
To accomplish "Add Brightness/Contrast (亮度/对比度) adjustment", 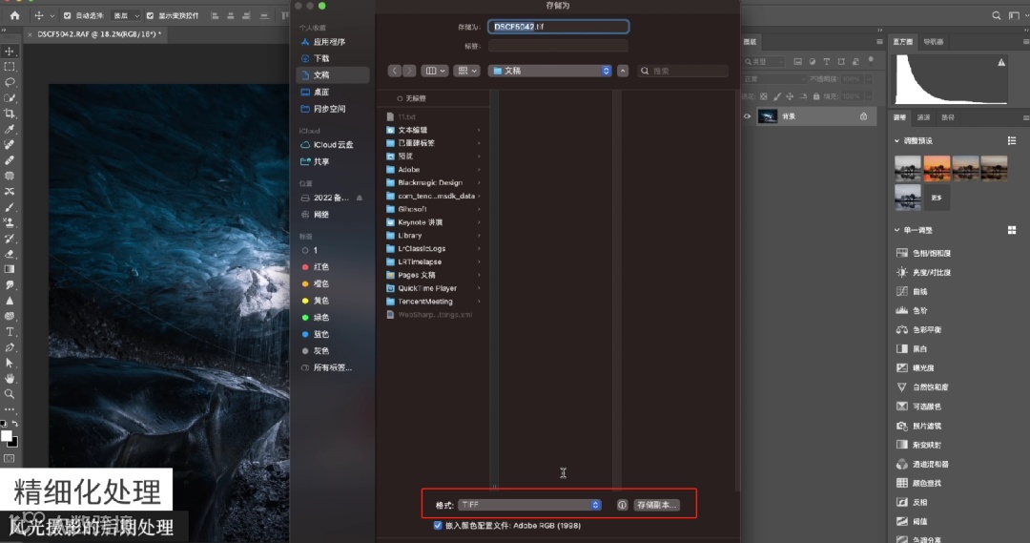I will pos(923,272).
